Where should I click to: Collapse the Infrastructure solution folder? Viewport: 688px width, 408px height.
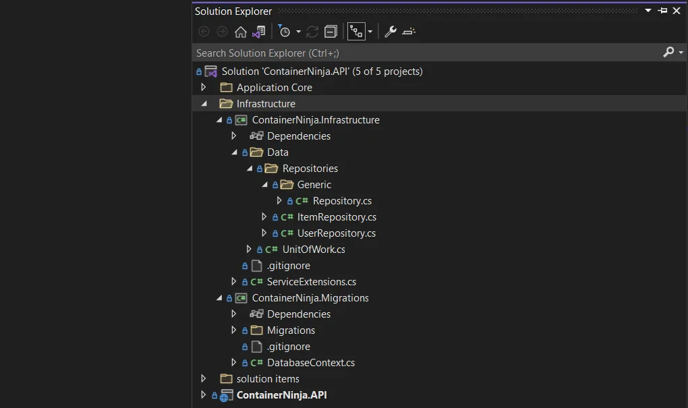204,104
